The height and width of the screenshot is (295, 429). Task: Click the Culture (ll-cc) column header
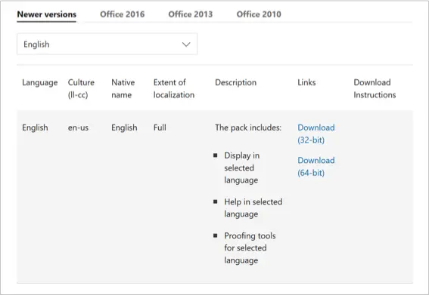(x=81, y=88)
